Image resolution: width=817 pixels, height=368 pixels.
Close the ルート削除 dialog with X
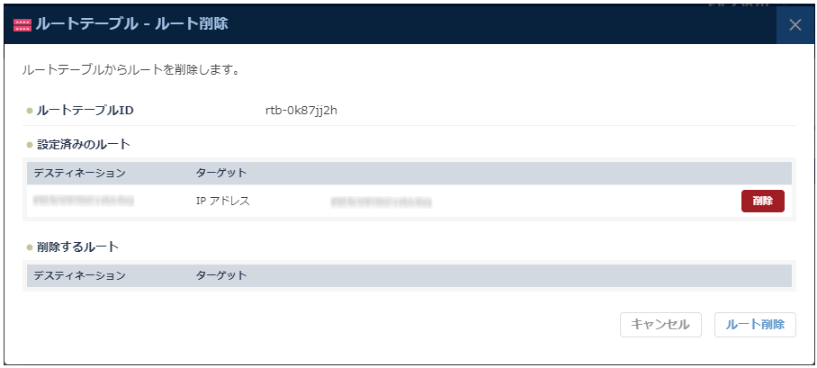click(x=795, y=25)
